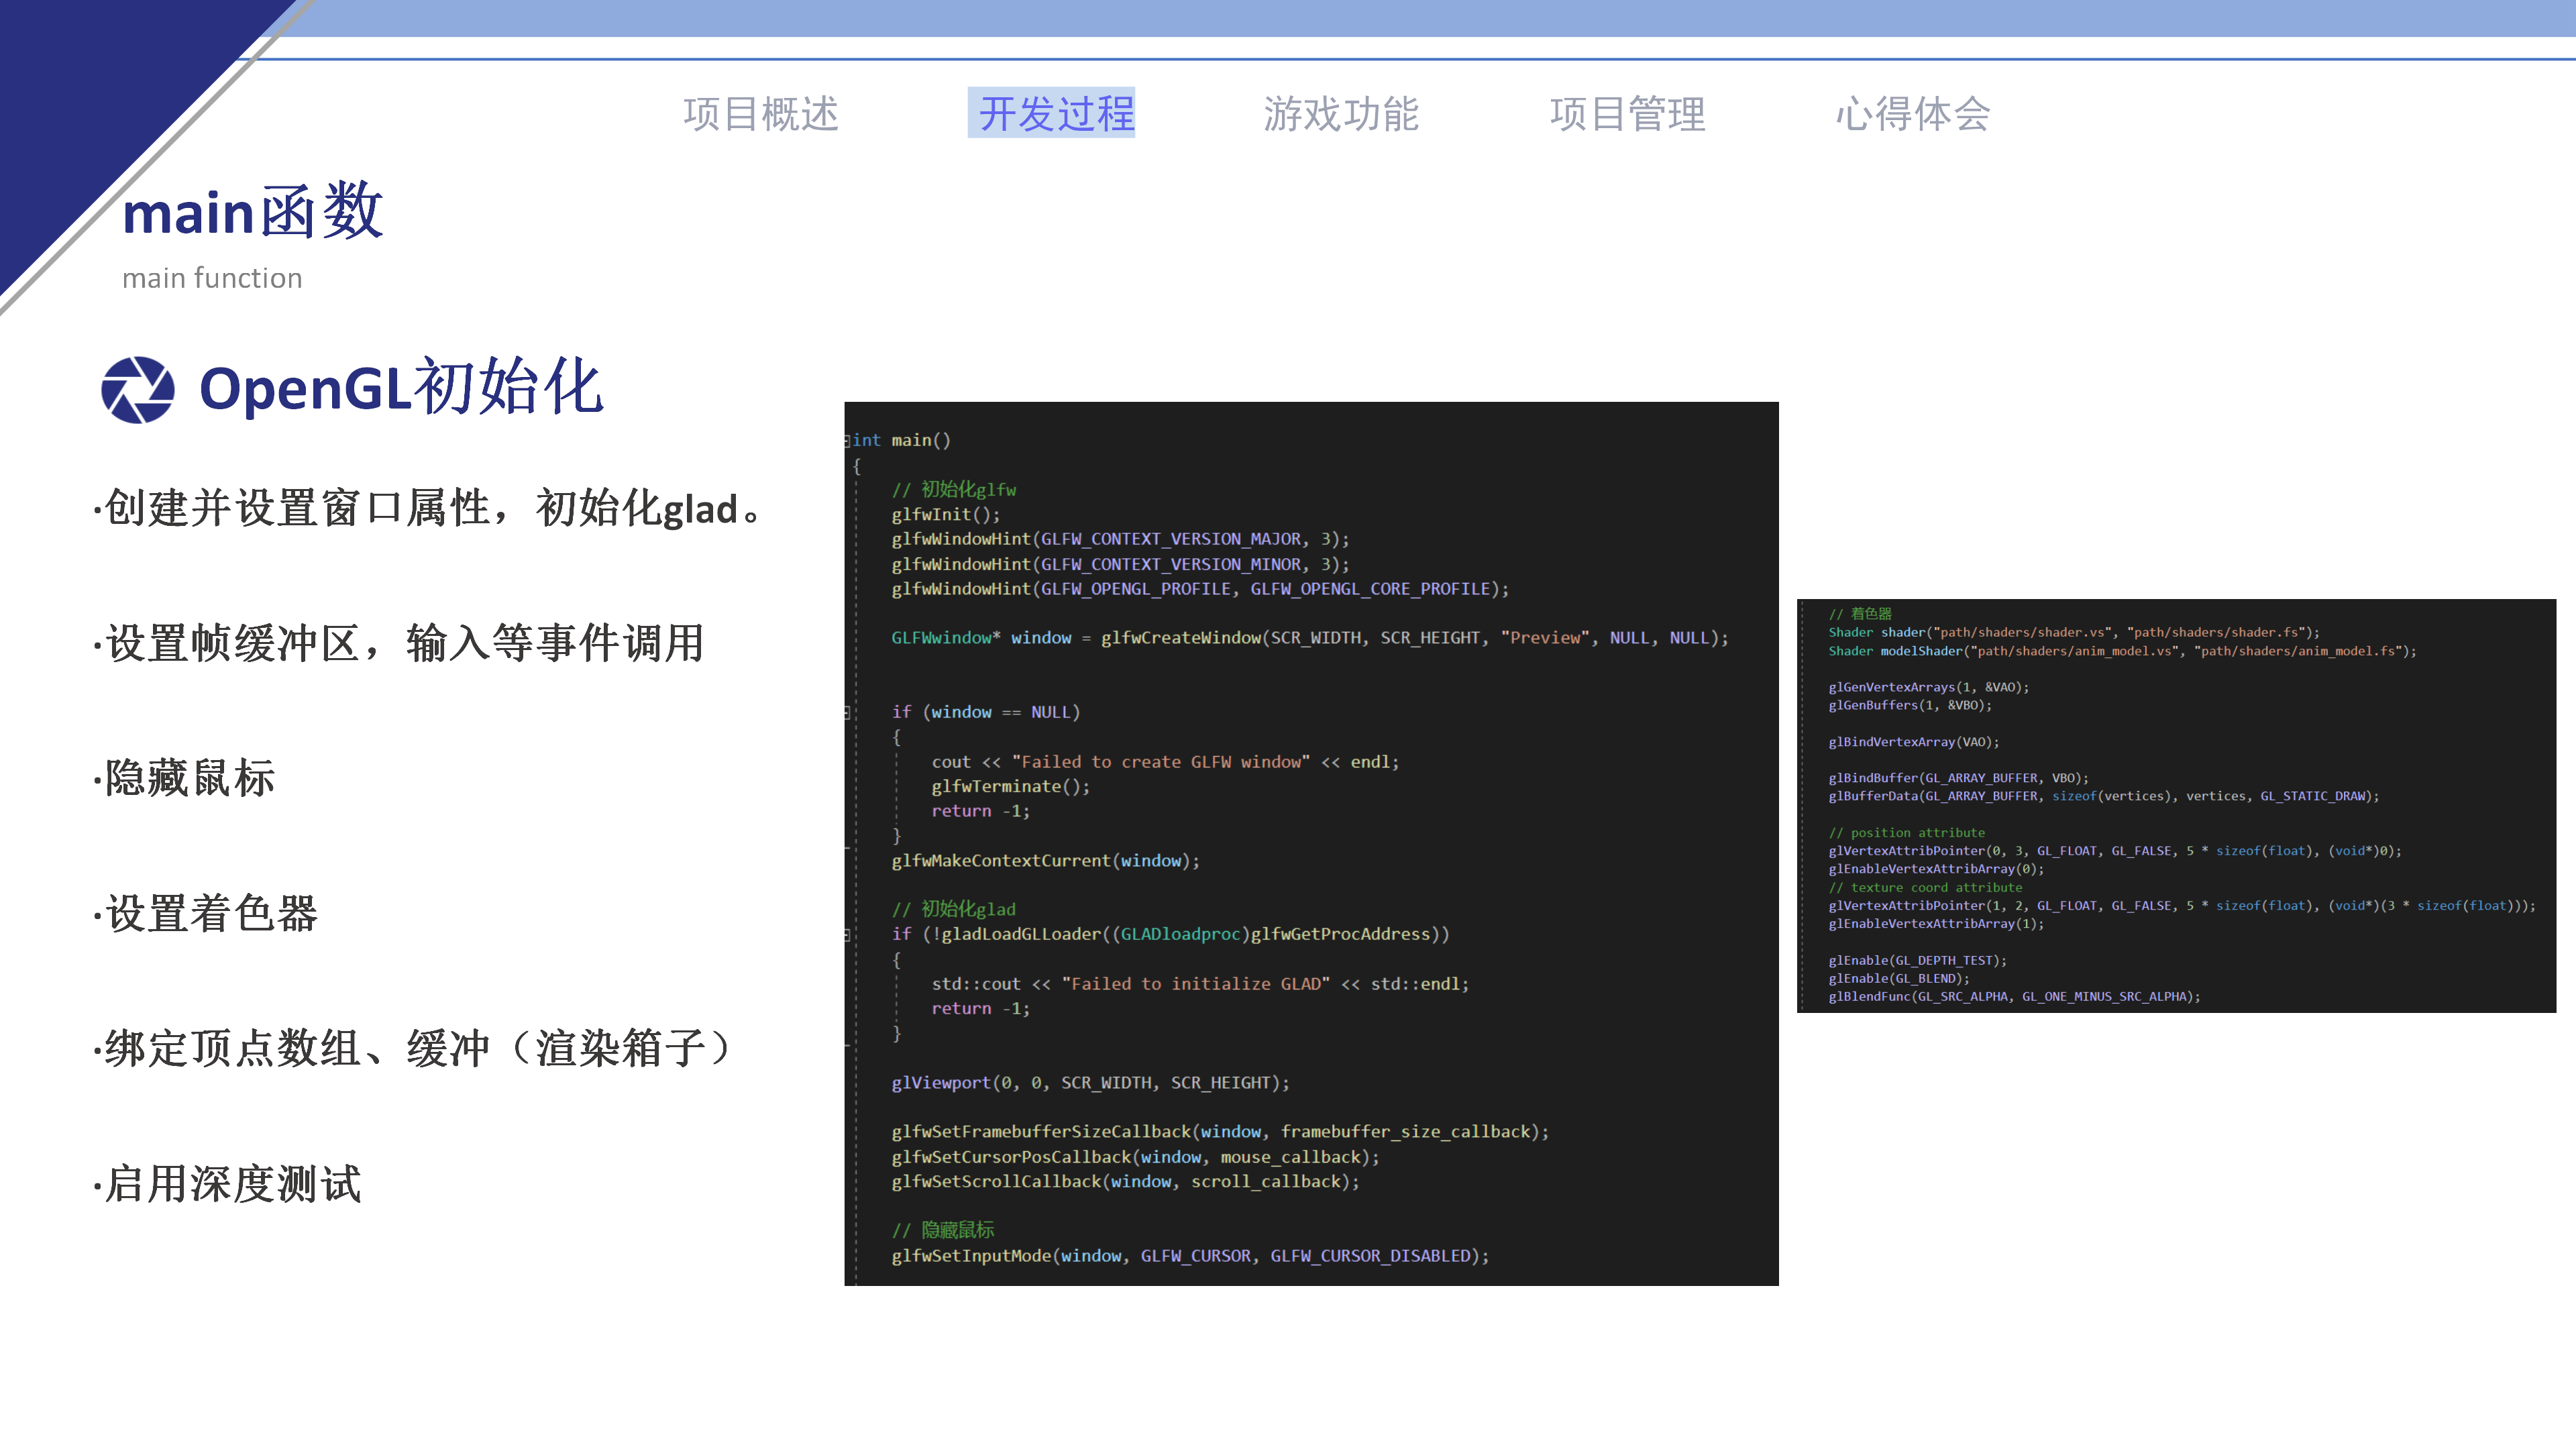
Task: Collapse the if (window == NULL) block fold
Action: [848, 712]
